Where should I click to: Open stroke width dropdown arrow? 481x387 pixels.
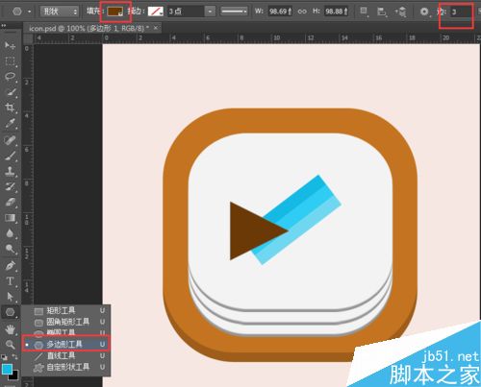point(210,12)
